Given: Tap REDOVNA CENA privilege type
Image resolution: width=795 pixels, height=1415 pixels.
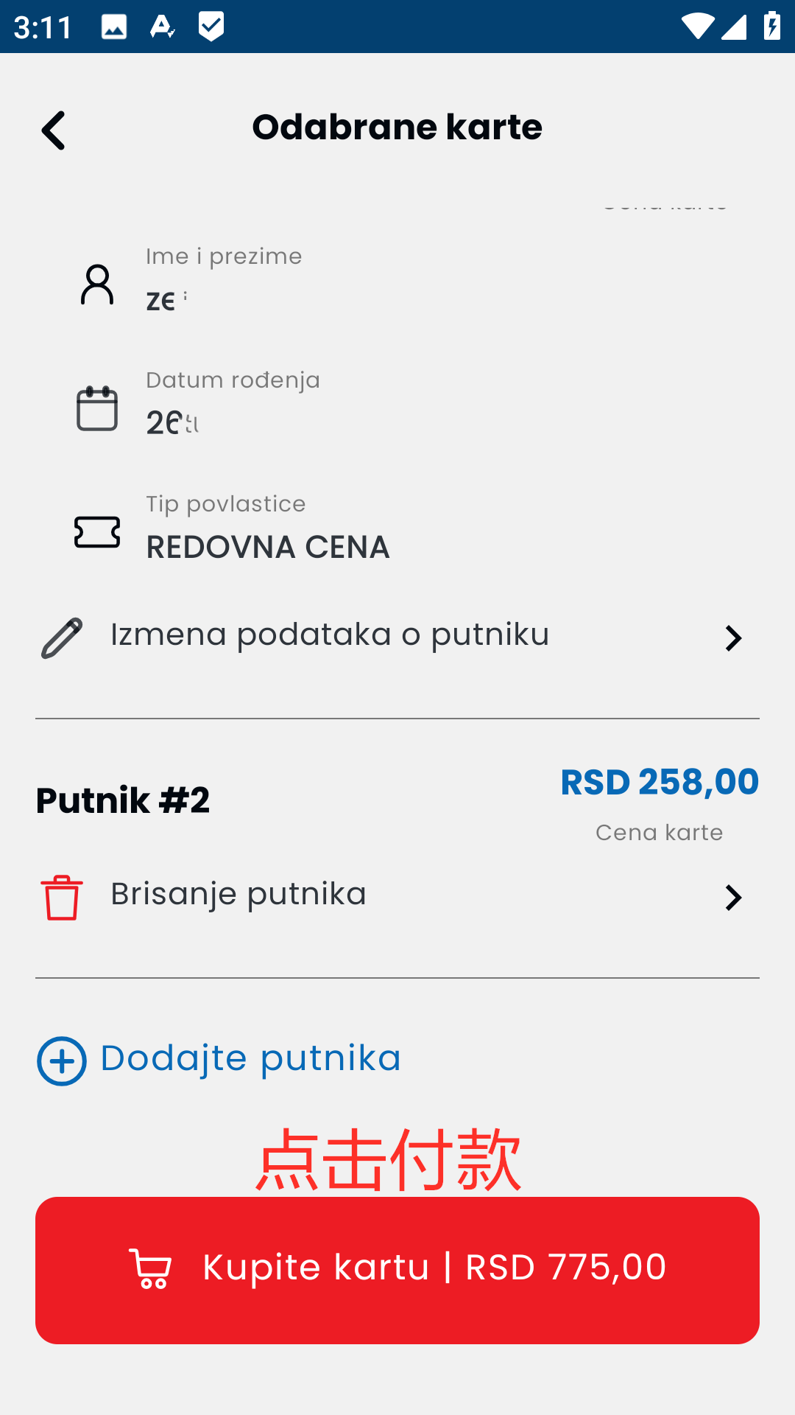Looking at the screenshot, I should pyautogui.click(x=268, y=547).
